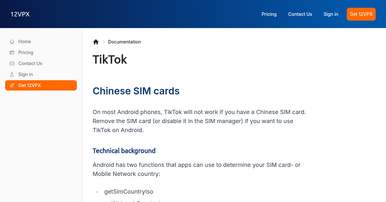Open Sign in from the left sidebar
This screenshot has width=386, height=202.
click(25, 74)
